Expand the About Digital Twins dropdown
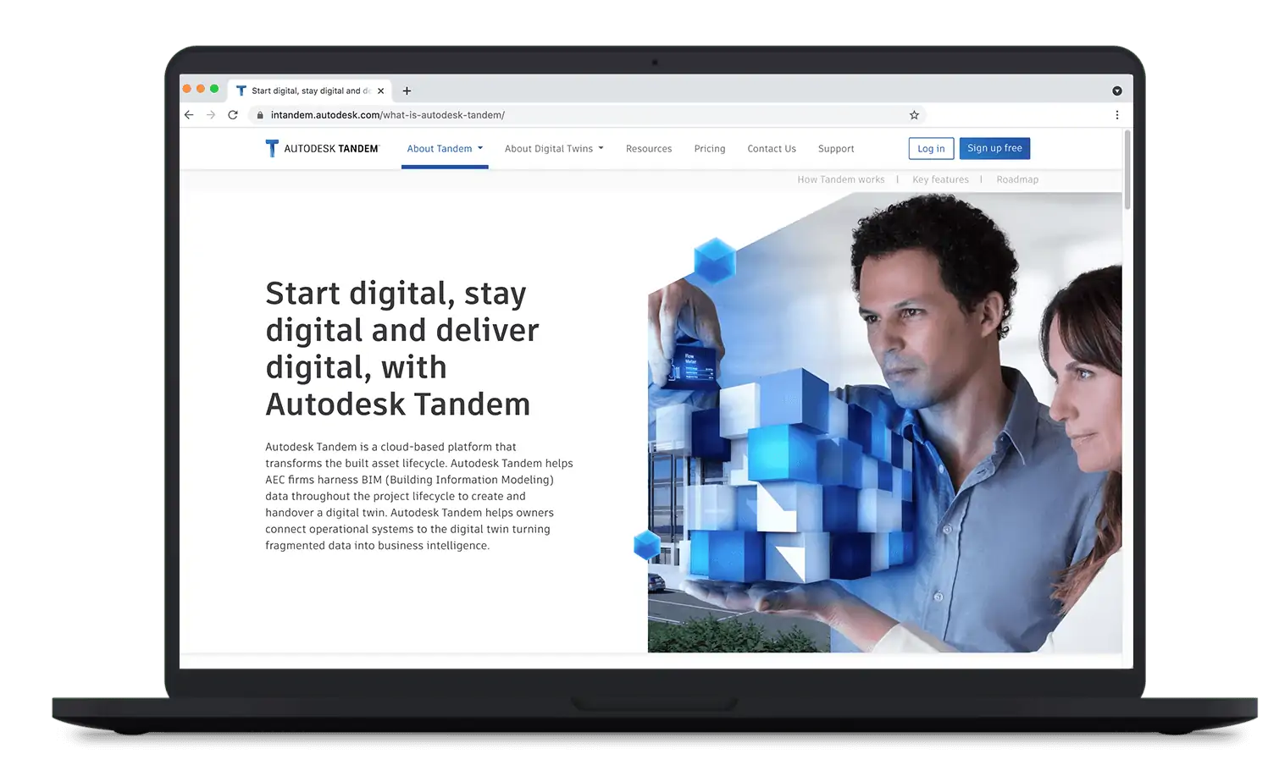This screenshot has height=765, width=1279. (x=554, y=148)
